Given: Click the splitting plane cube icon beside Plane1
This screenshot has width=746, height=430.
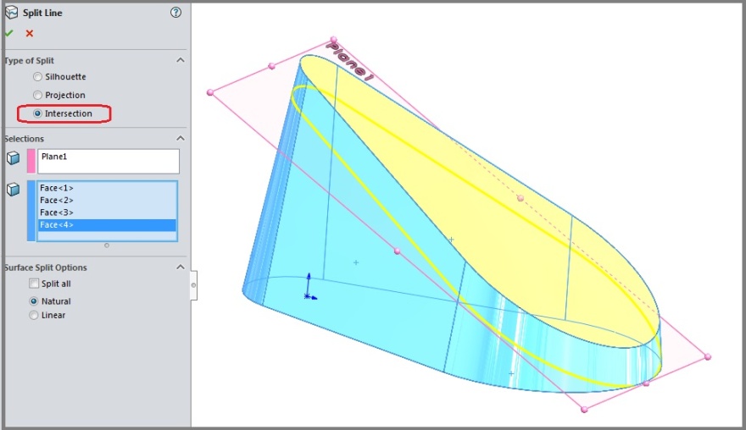Looking at the screenshot, I should pyautogui.click(x=14, y=157).
